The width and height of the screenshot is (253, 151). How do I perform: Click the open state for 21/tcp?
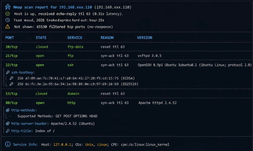click(40, 56)
